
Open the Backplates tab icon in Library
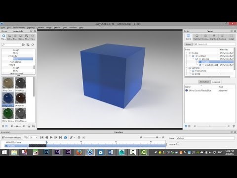21,37
